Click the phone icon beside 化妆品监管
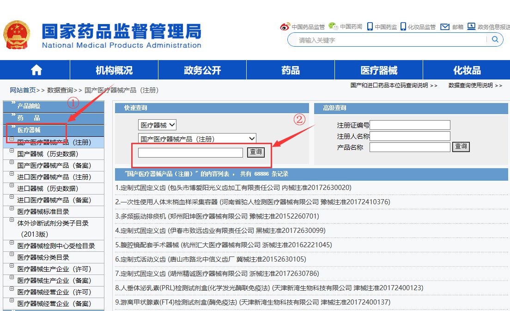This screenshot has width=510, height=311. (403, 26)
